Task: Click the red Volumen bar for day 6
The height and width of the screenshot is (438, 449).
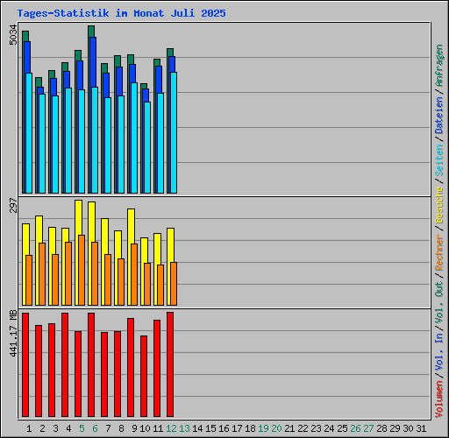Action: click(91, 364)
